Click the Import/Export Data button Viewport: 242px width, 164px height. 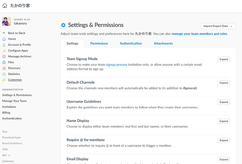click(x=218, y=26)
